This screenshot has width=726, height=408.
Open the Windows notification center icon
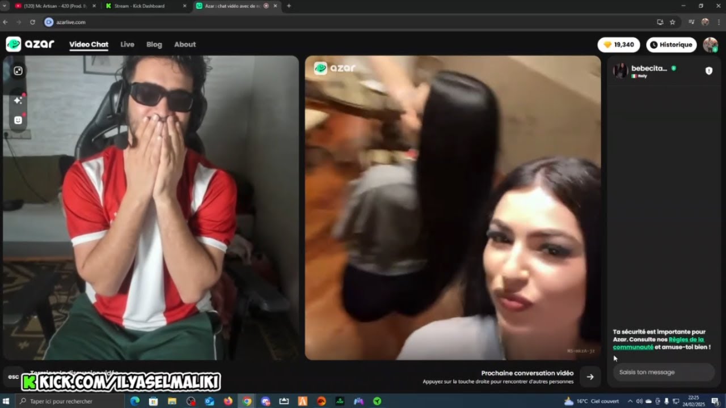(715, 401)
